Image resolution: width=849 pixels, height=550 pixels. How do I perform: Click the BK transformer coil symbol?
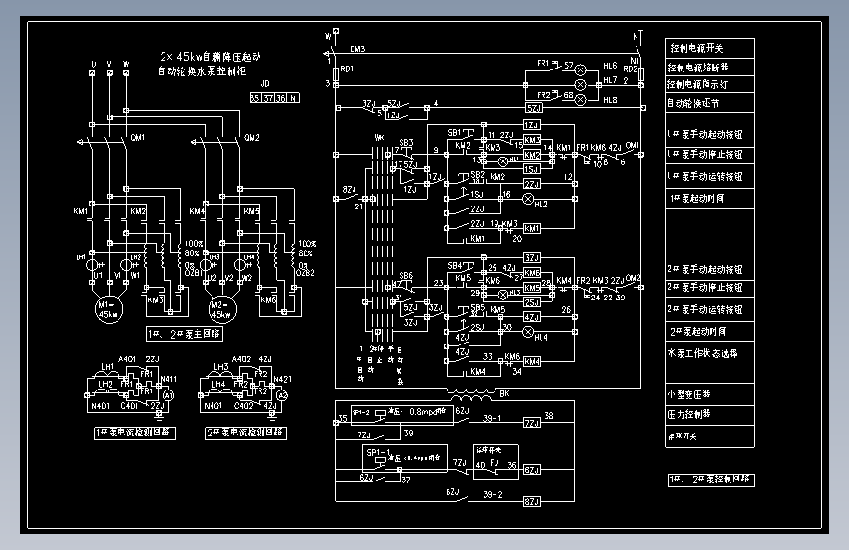pyautogui.click(x=471, y=395)
